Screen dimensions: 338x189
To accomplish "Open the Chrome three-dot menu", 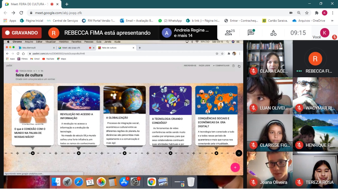I will pyautogui.click(x=332, y=13).
